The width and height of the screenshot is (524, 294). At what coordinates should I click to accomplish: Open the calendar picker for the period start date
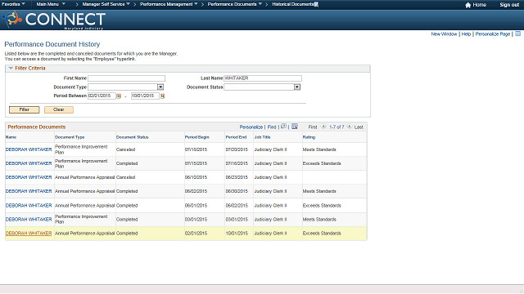tap(118, 96)
